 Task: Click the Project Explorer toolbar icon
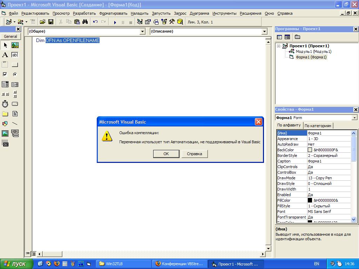pyautogui.click(x=140, y=22)
